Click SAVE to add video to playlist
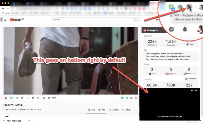The width and height of the screenshot is (203, 124). coord(126,110)
